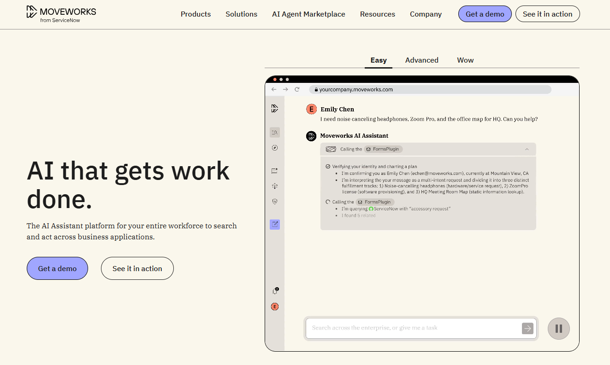Image resolution: width=610 pixels, height=365 pixels.
Task: Open notifications bell with badge in sidebar
Action: (275, 291)
